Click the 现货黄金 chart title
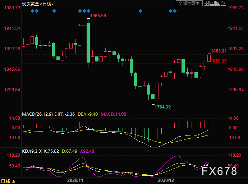Screen dimensions: 248x184 (31, 4)
